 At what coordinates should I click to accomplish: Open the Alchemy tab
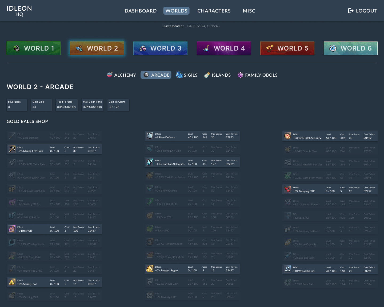122,75
